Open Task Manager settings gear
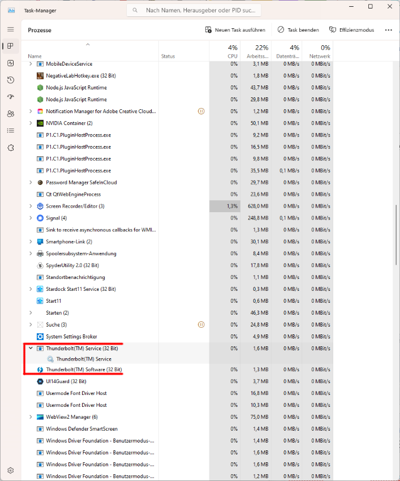Image resolution: width=400 pixels, height=481 pixels. (10, 470)
